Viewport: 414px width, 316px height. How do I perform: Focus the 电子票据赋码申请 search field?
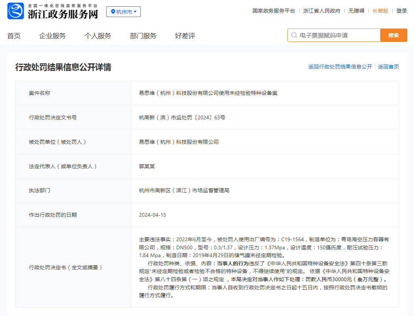click(x=334, y=35)
